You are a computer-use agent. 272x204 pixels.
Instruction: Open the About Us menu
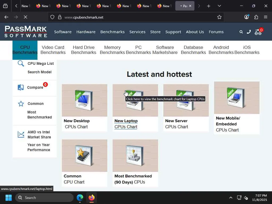pyautogui.click(x=195, y=32)
